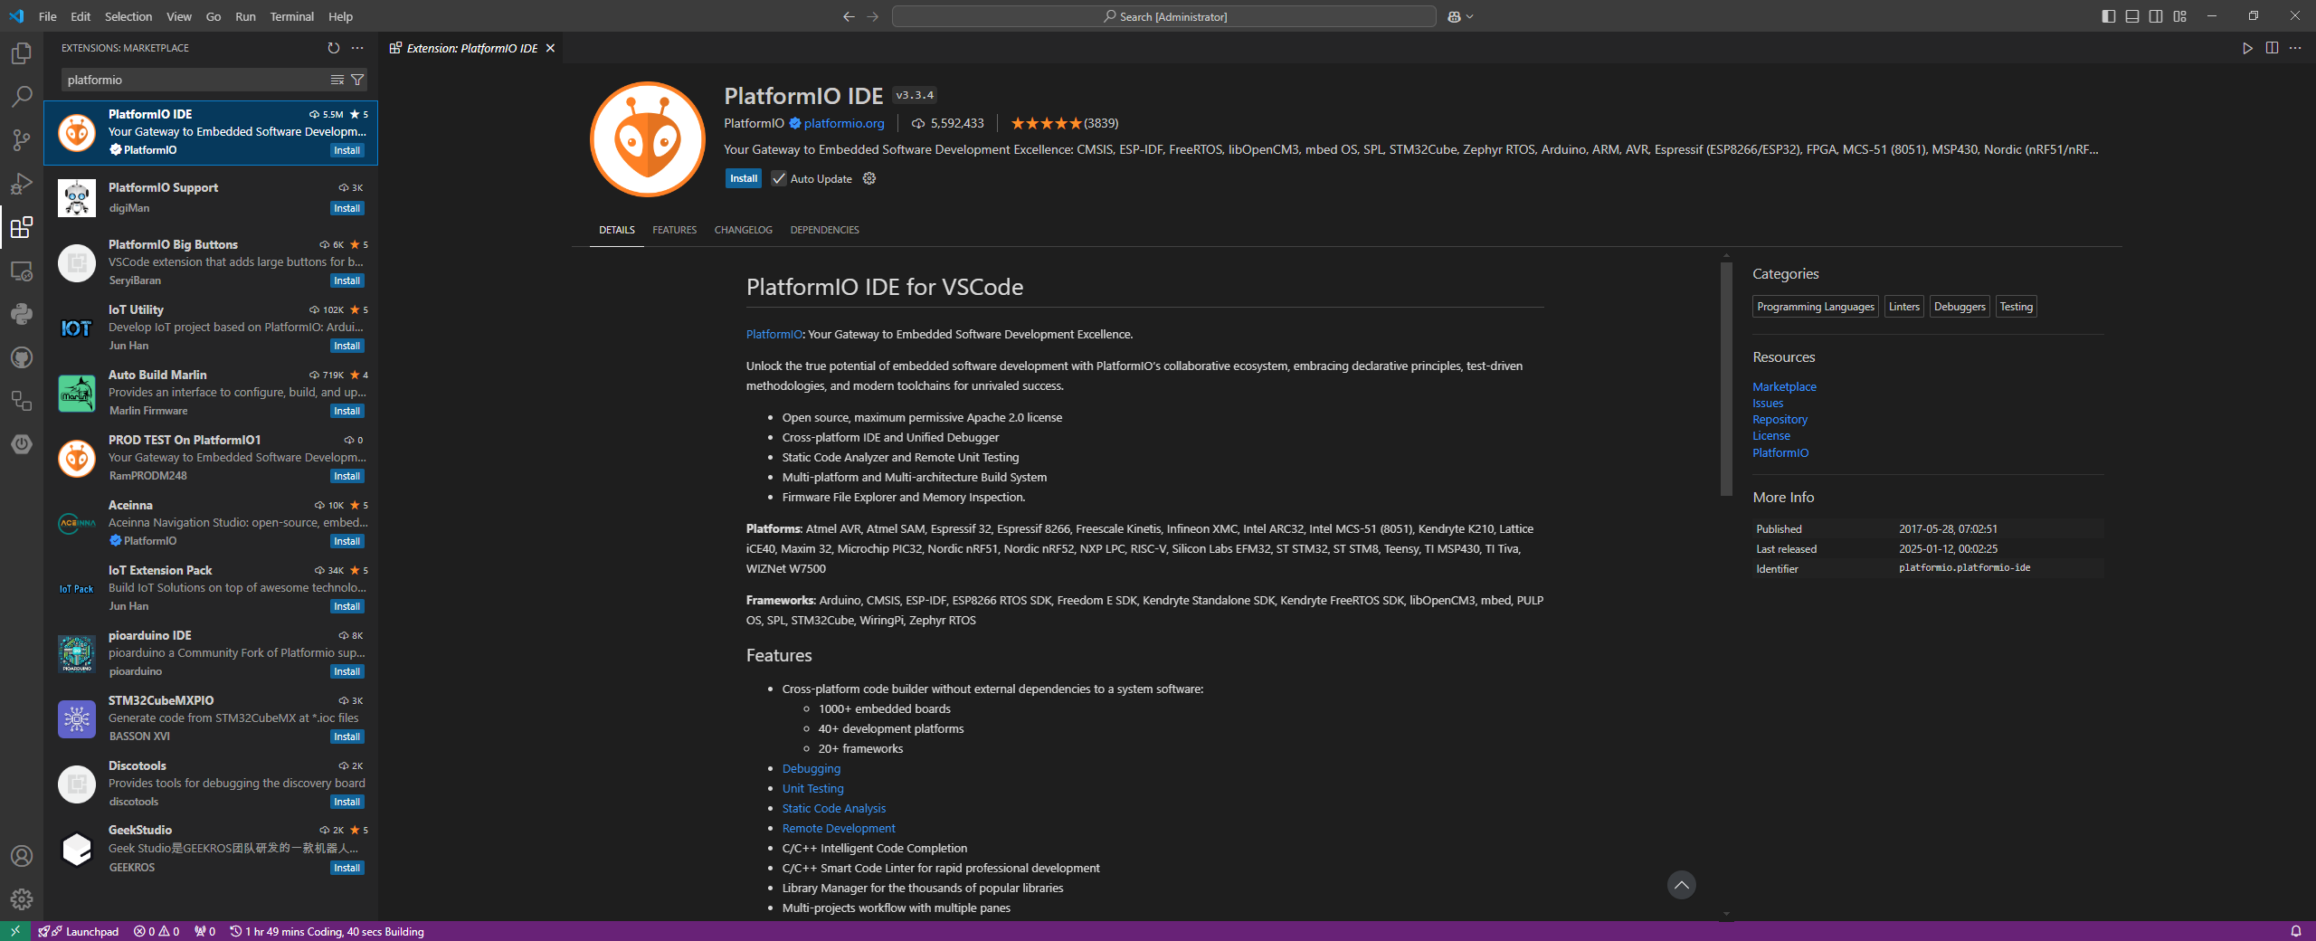Open the Launchpad item in status bar
2316x941 pixels.
pos(79,931)
